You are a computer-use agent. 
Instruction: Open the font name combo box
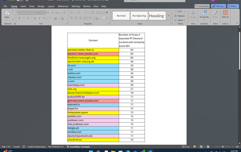(28, 13)
